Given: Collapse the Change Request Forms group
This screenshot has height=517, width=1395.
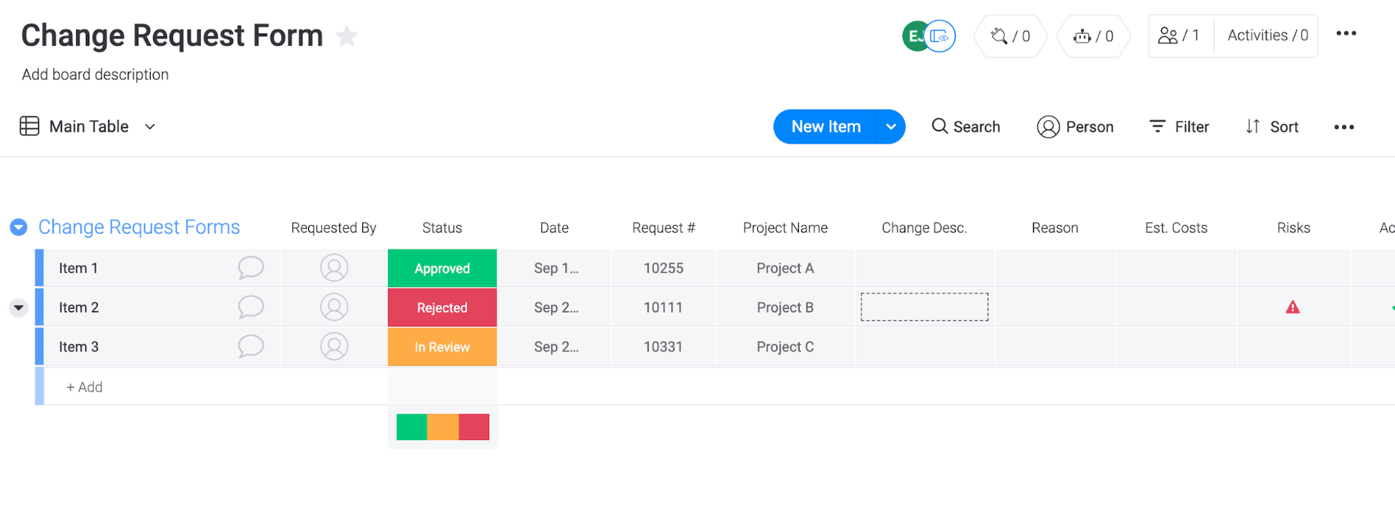Looking at the screenshot, I should click(19, 227).
